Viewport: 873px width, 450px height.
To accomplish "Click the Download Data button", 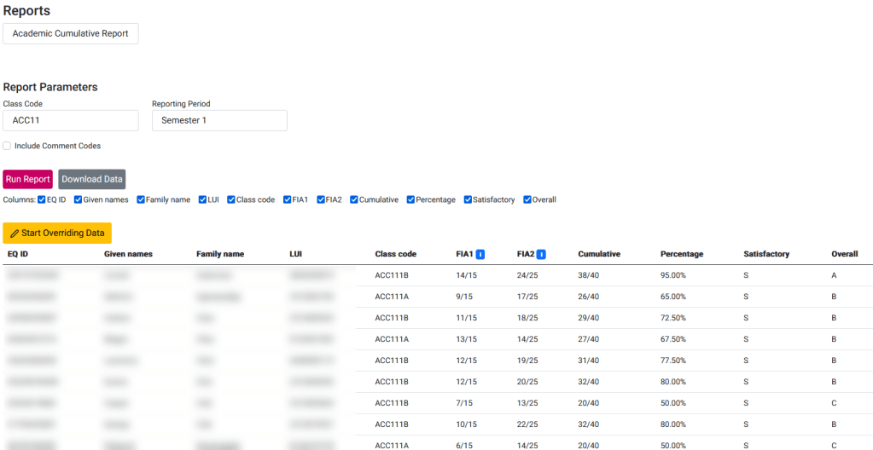I will point(92,179).
